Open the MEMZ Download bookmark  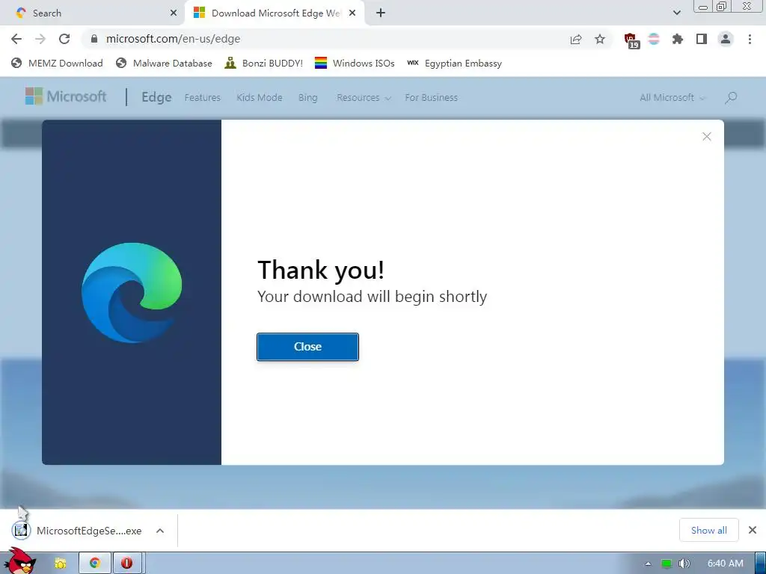(57, 64)
